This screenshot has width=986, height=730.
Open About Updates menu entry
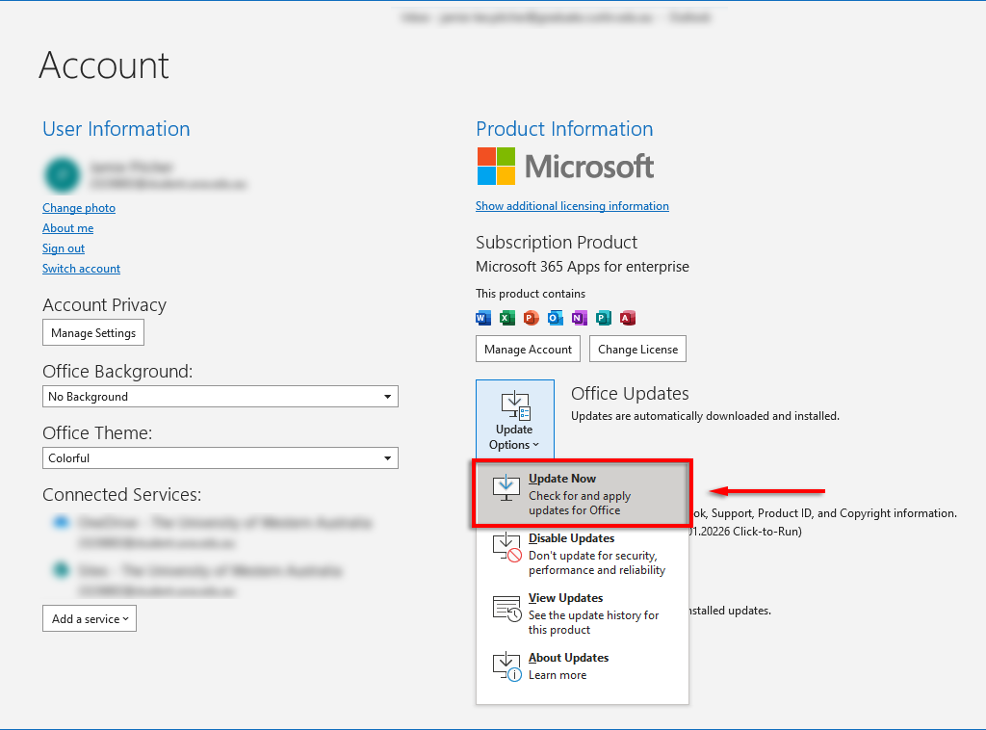click(x=582, y=665)
